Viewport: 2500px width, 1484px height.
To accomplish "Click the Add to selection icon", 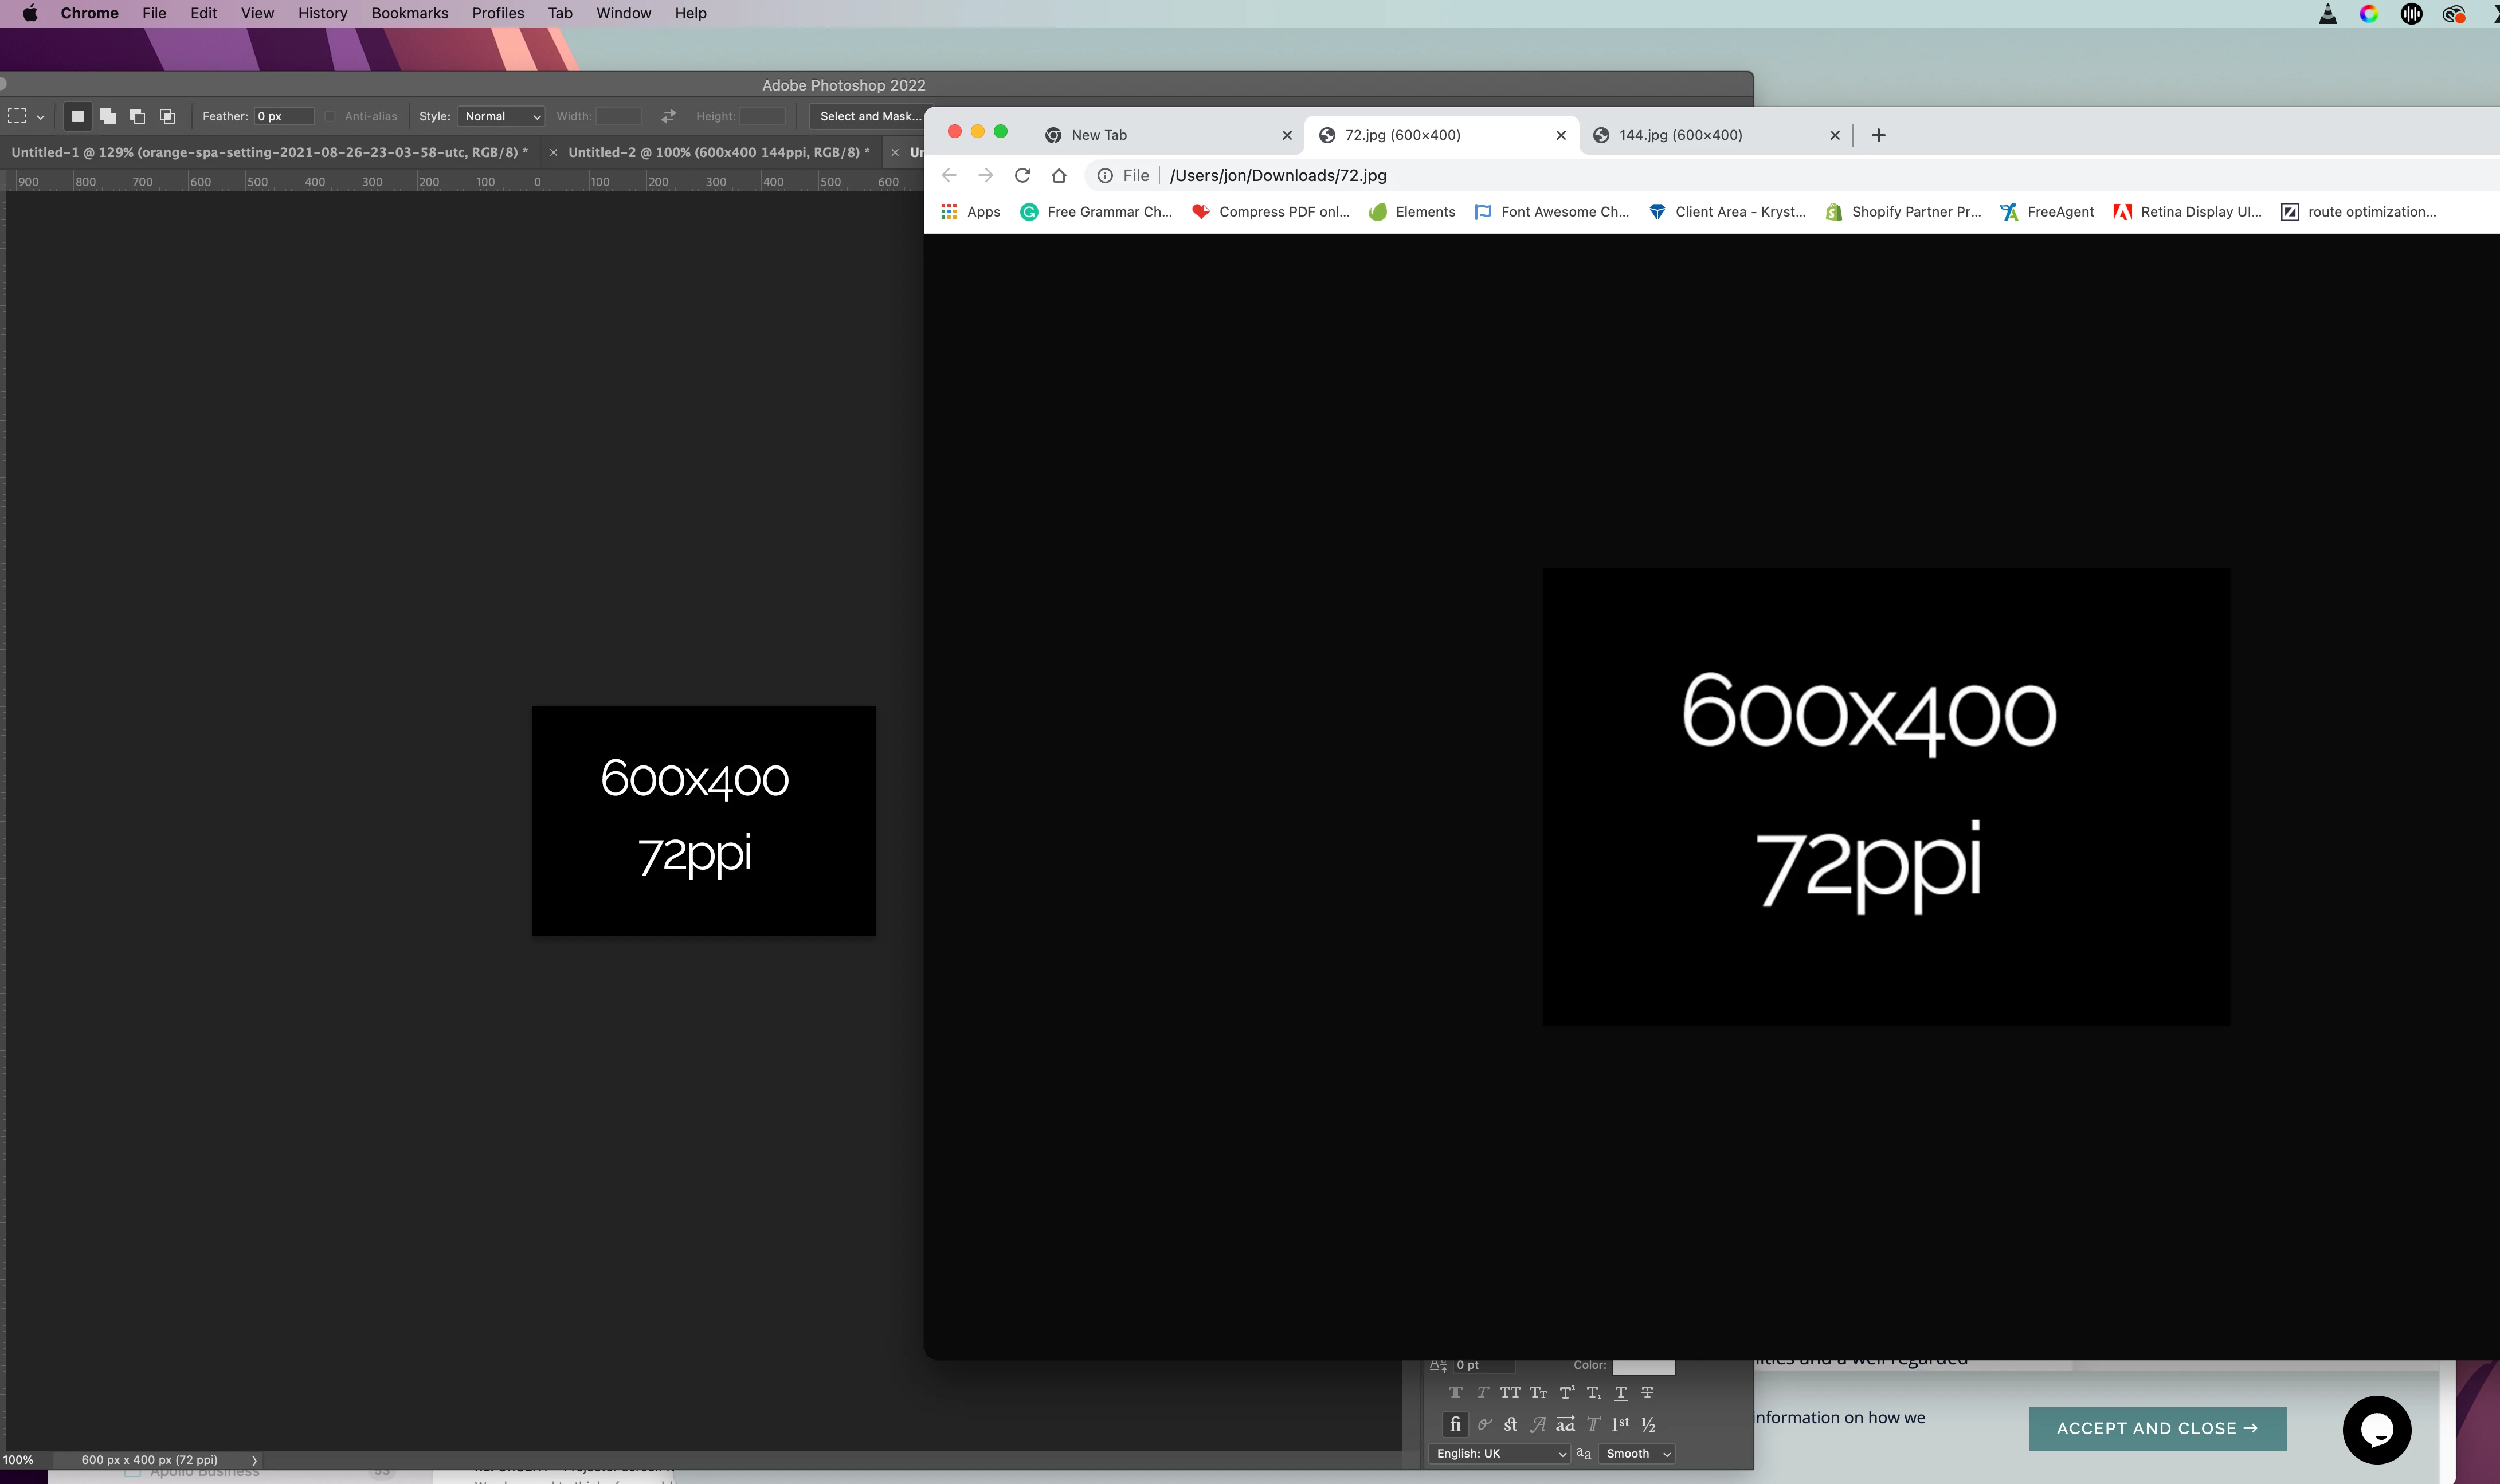I will (x=108, y=116).
